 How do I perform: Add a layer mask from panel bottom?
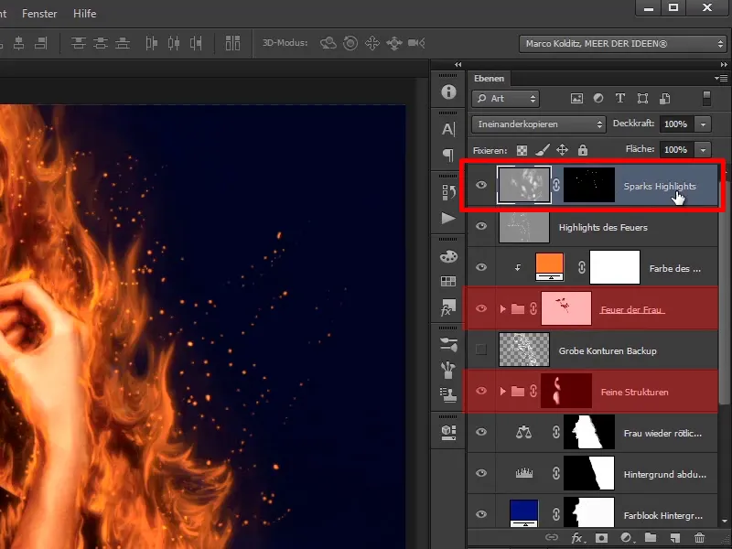coord(602,538)
